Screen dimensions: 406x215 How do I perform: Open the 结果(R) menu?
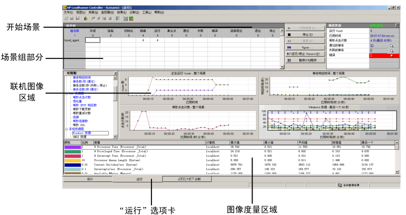(x=122, y=12)
